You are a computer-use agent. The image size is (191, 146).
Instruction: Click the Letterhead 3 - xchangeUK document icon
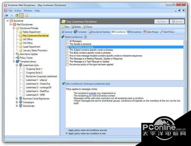click(24, 87)
